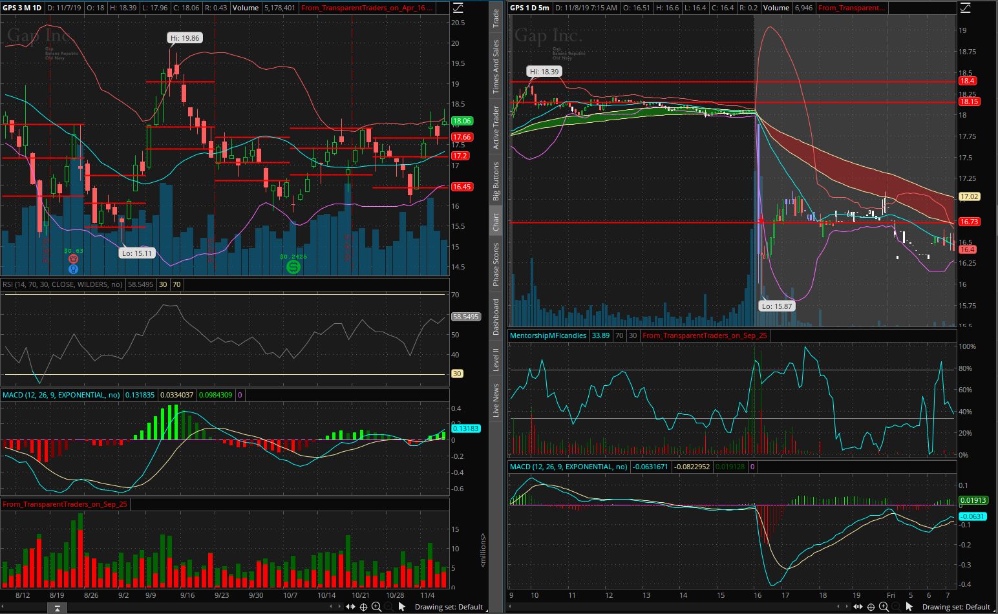Viewport: 998px width, 614px height.
Task: Switch to the Active Trader sidebar tab
Action: [x=496, y=125]
